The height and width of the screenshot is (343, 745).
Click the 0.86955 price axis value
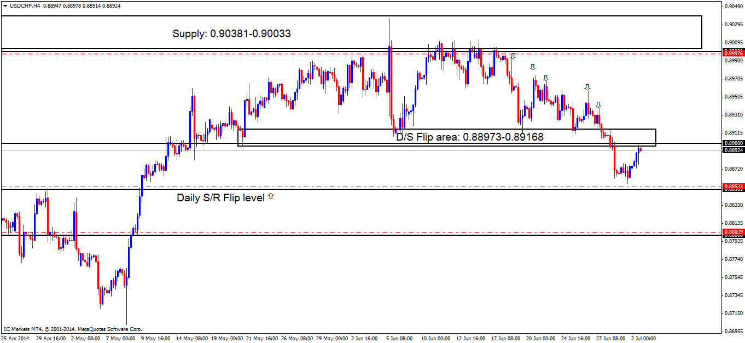tap(734, 332)
